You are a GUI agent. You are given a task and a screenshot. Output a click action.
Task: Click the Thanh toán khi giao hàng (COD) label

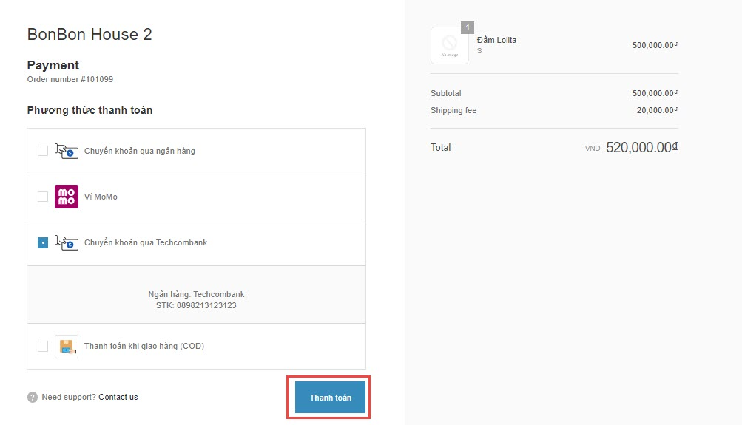click(x=144, y=346)
